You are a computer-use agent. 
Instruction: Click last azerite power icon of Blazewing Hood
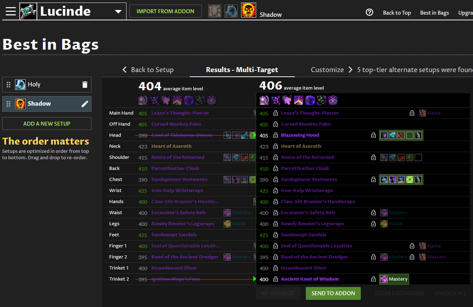(x=418, y=135)
